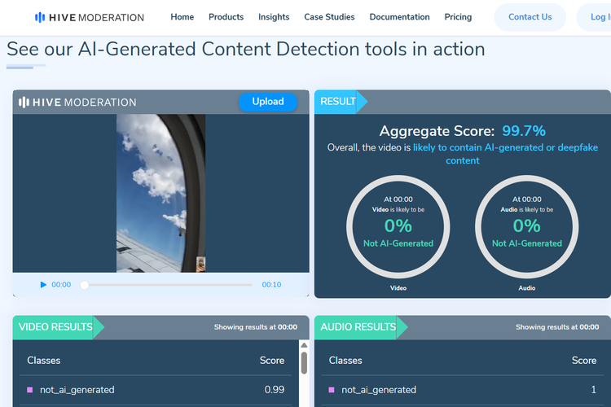Open the Home menu item

(182, 17)
